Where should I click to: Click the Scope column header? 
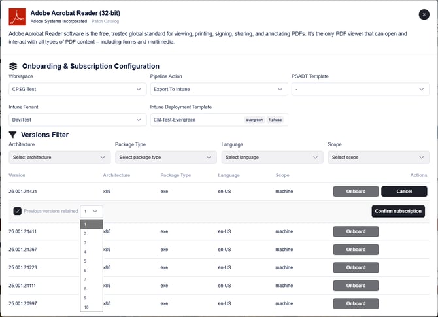282,175
